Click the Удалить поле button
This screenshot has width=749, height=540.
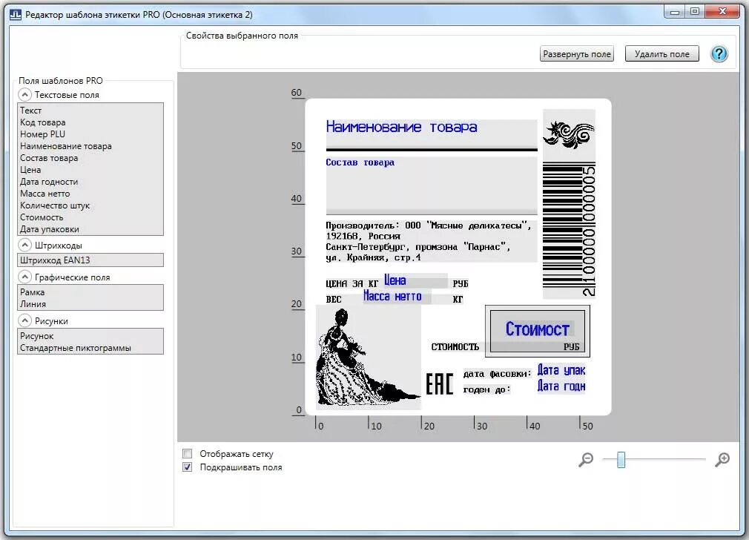[661, 54]
